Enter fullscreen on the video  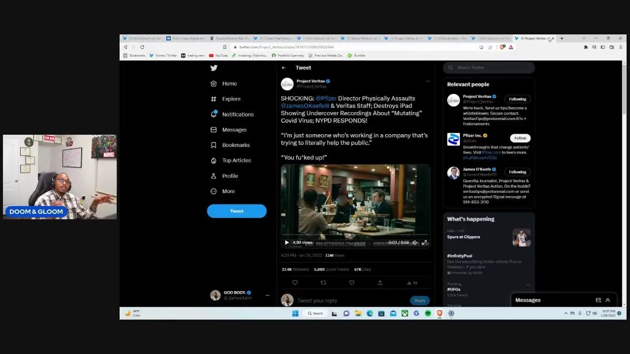coord(425,242)
